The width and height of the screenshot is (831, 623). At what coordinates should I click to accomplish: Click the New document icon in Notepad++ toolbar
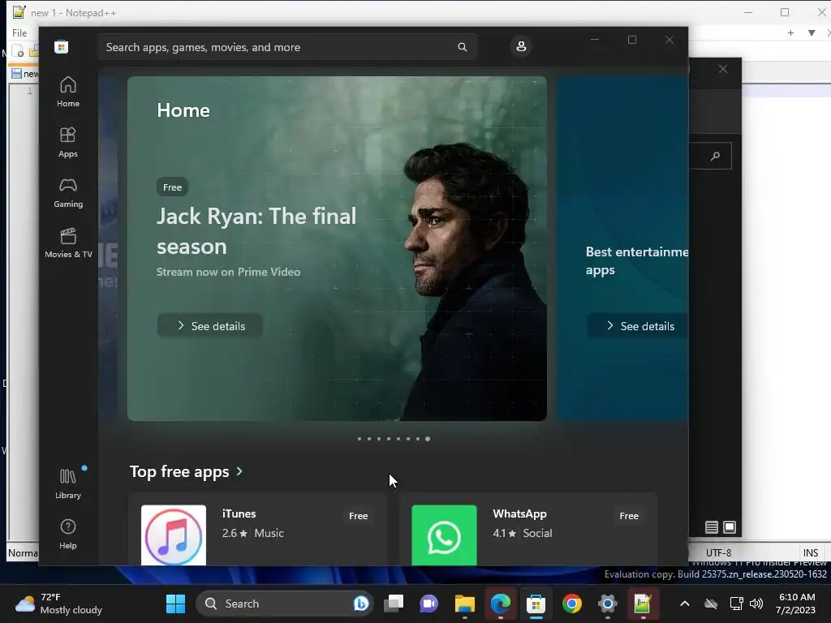point(18,52)
